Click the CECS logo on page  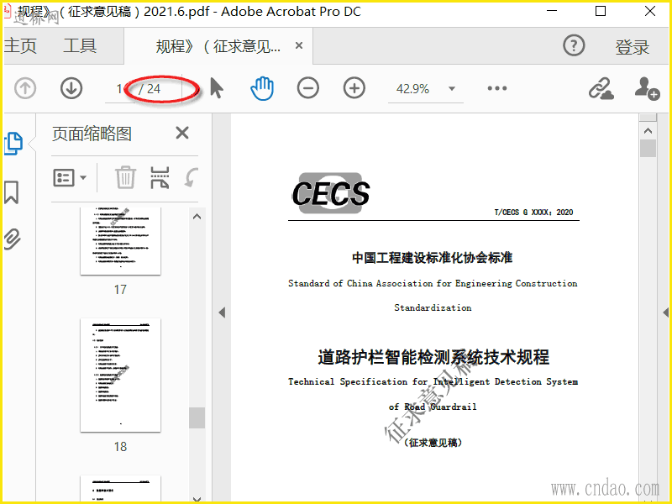click(x=331, y=193)
